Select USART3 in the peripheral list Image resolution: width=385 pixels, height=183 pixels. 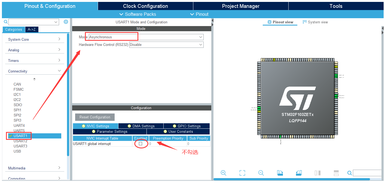pos(20,146)
